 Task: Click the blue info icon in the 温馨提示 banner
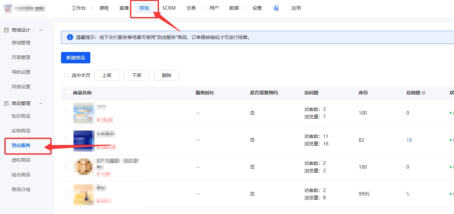coord(70,37)
